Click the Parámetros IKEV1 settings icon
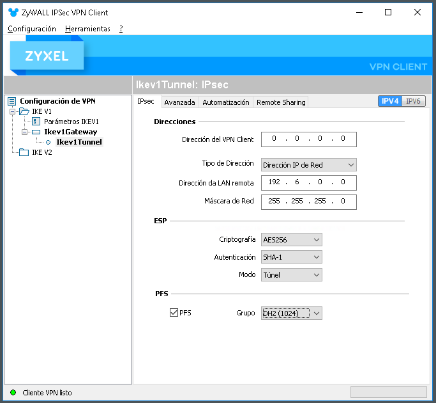436x403 pixels. tap(36, 122)
